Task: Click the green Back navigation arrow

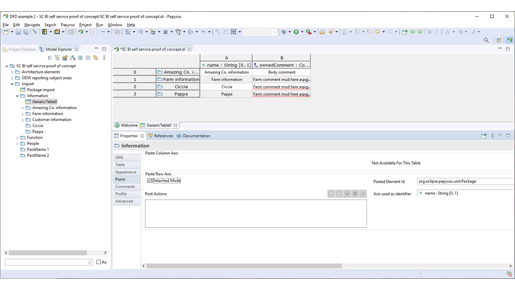Action: (412, 32)
